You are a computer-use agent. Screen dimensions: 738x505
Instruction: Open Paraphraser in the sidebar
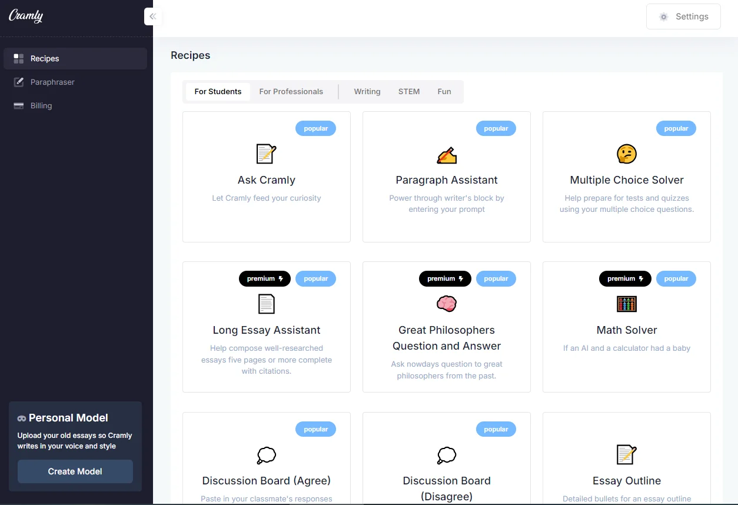point(75,82)
